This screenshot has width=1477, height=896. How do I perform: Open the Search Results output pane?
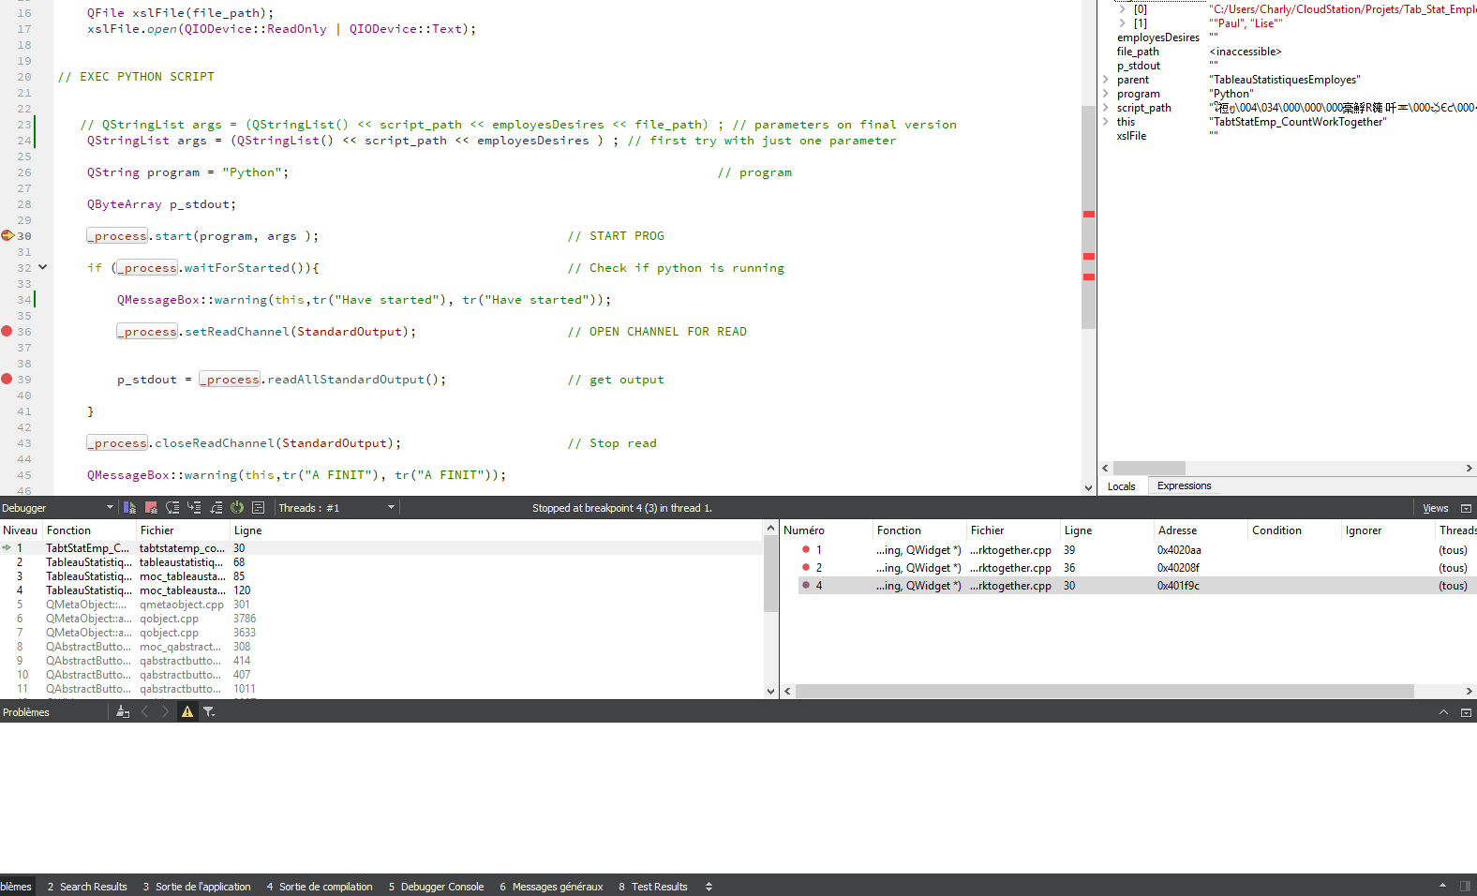pos(87,887)
